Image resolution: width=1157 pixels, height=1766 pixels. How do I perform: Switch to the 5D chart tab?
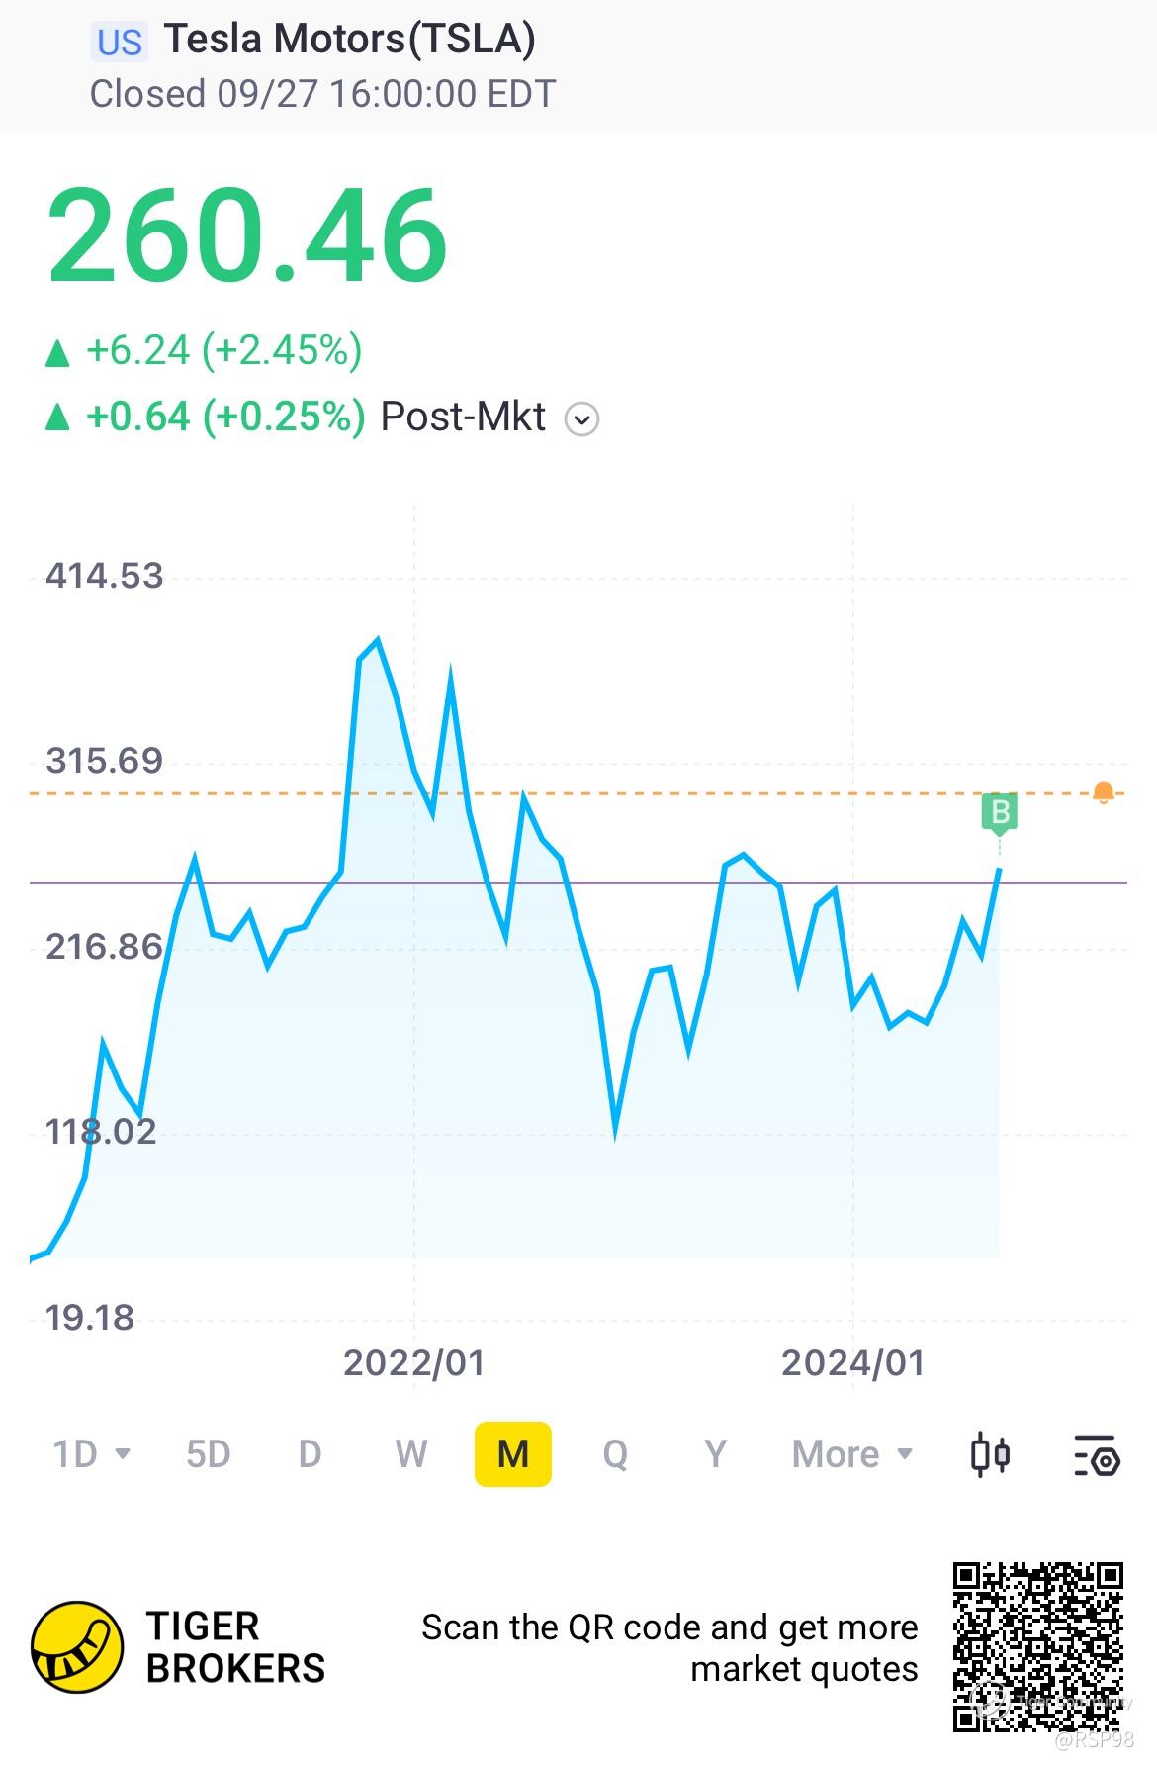(208, 1454)
